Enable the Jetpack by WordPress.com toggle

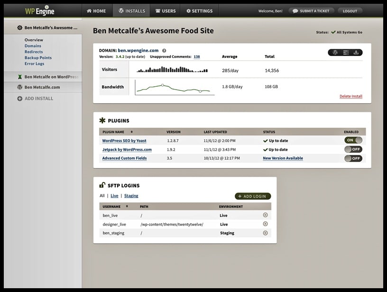353,149
